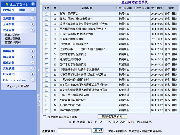Click the 屏幕切换 screen toggle strip
The image size is (180, 135).
38,100
